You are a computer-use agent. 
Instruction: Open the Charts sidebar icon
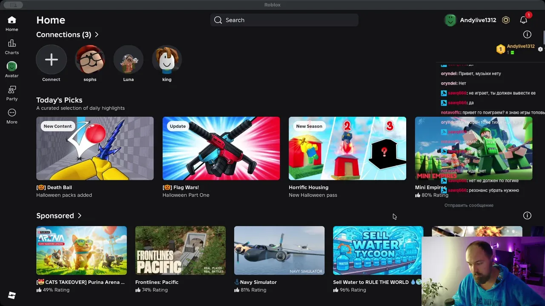[x=12, y=43]
